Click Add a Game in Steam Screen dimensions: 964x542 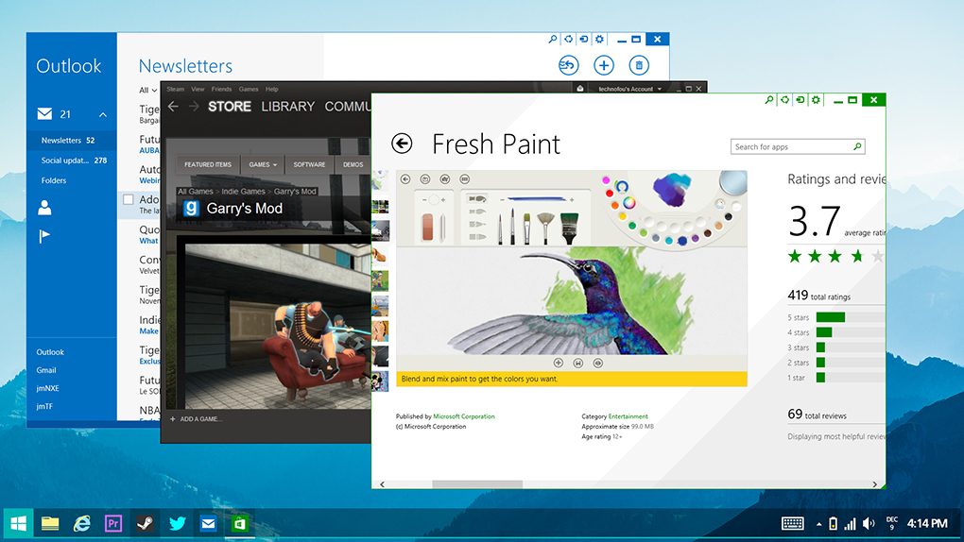pos(197,419)
